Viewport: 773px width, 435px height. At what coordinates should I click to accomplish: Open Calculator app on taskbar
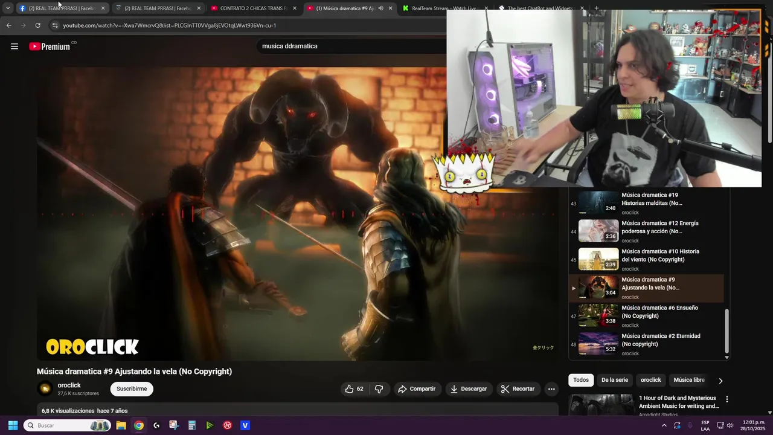click(192, 425)
